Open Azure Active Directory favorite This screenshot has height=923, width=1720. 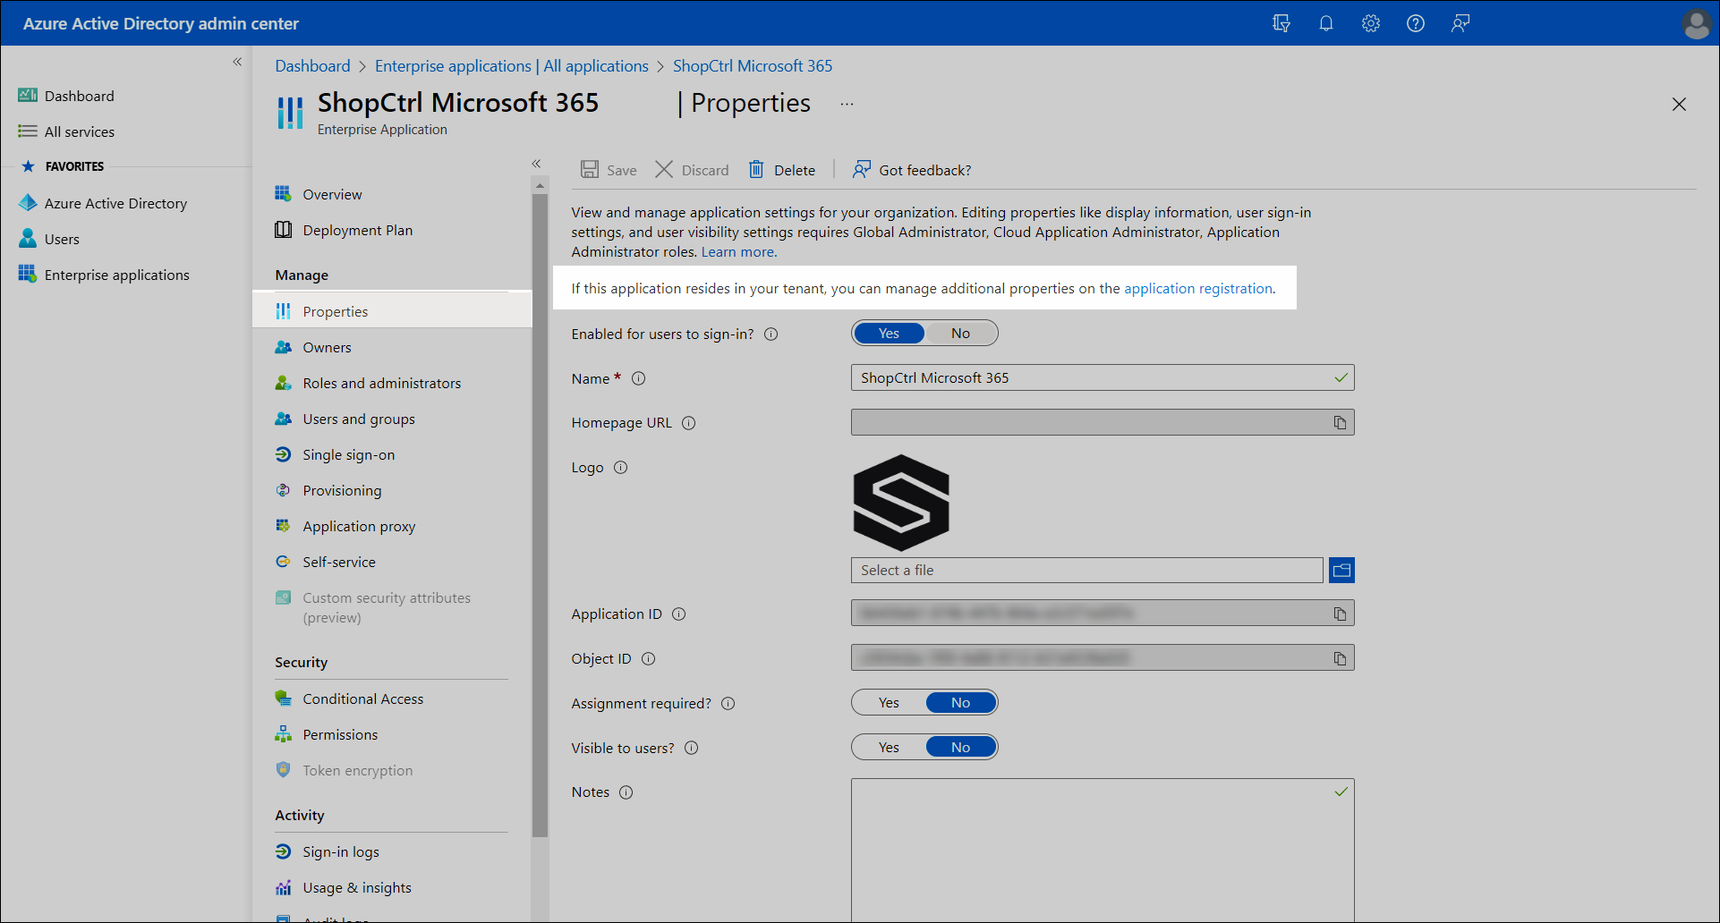[x=115, y=203]
